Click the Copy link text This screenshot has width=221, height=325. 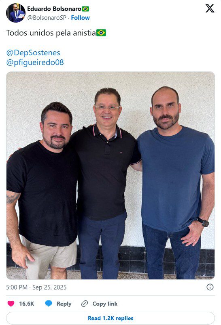pos(105,304)
